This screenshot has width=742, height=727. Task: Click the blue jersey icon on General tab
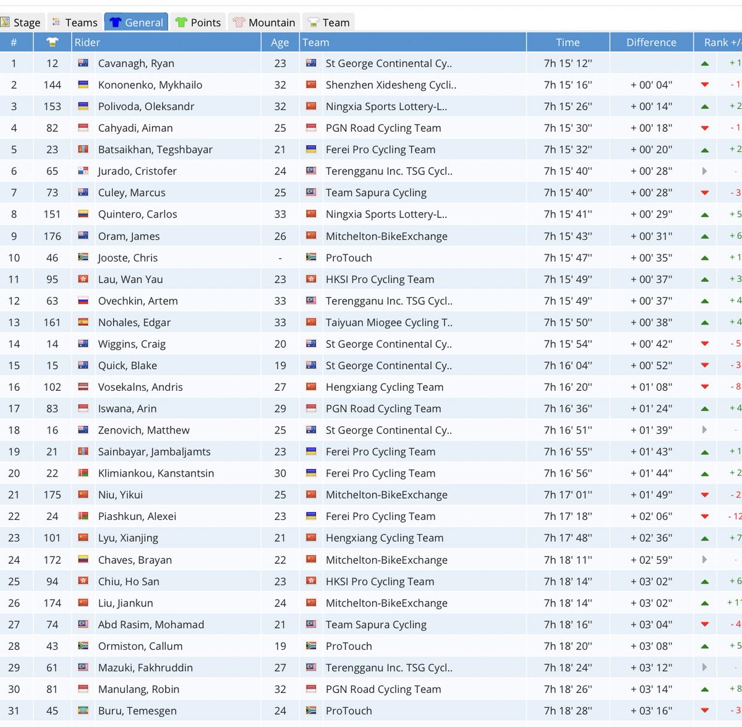coord(115,22)
